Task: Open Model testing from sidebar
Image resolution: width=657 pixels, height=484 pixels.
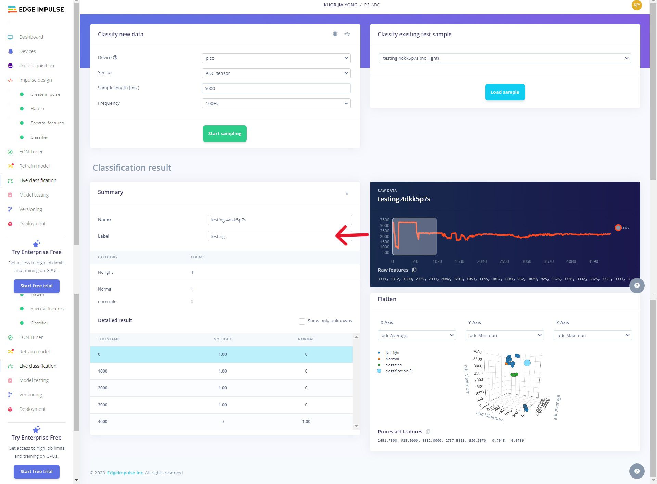Action: (34, 195)
